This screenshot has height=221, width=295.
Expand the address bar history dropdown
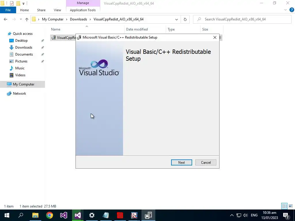tap(177, 19)
